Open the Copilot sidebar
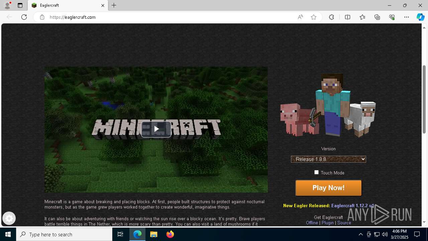Image resolution: width=428 pixels, height=241 pixels. [x=420, y=17]
